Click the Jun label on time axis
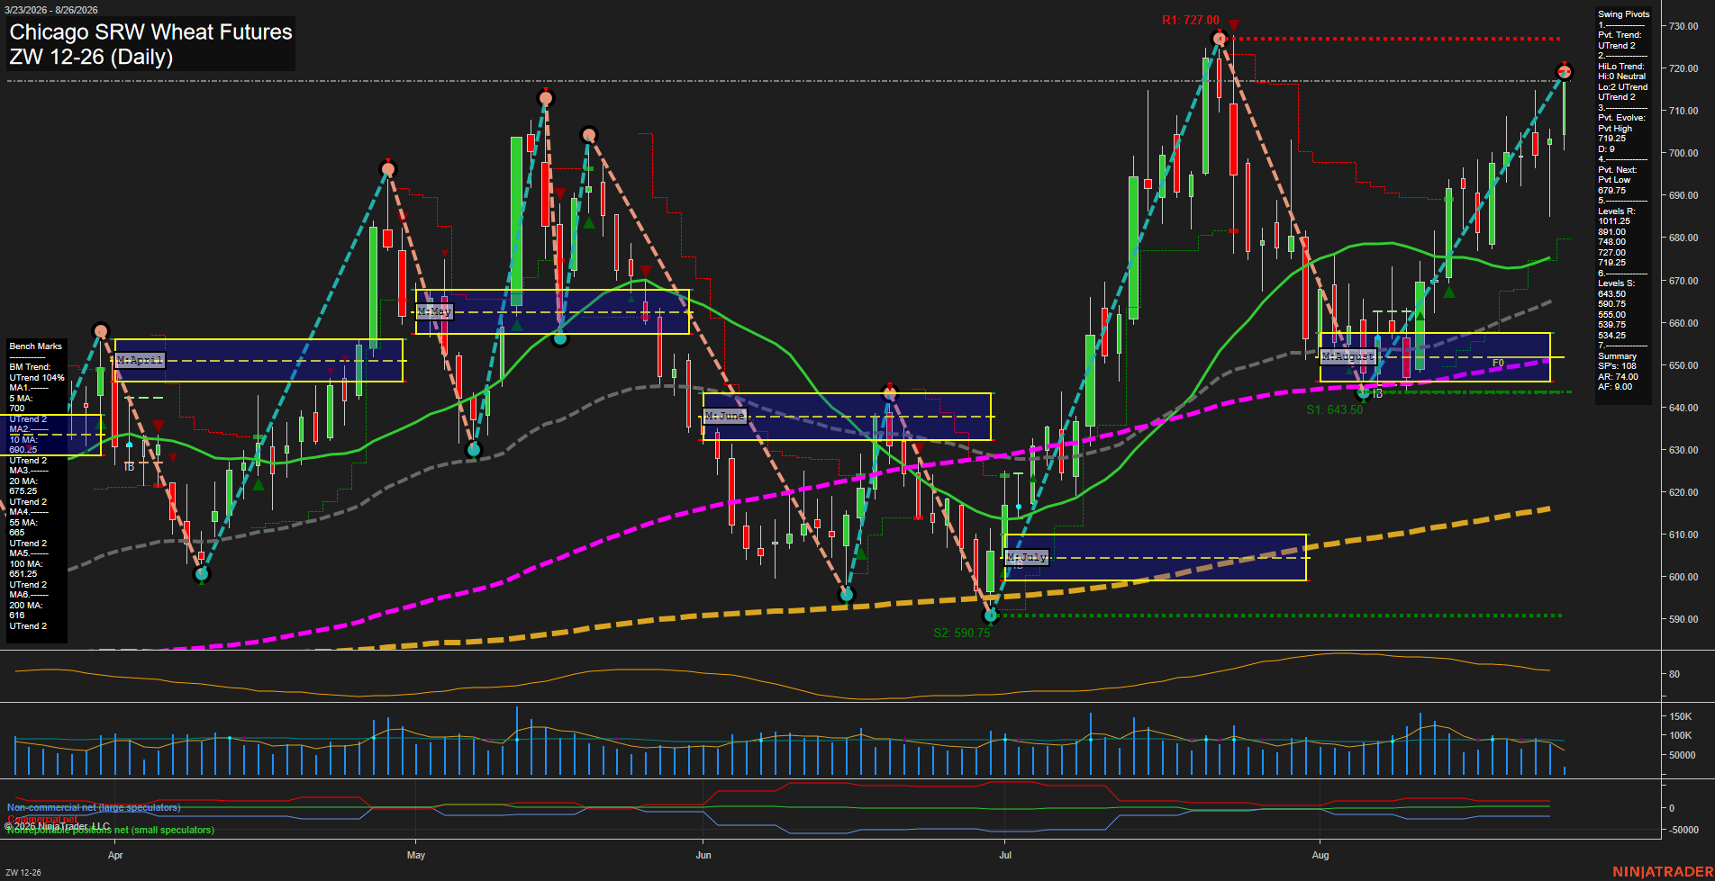The image size is (1715, 881). tap(703, 855)
